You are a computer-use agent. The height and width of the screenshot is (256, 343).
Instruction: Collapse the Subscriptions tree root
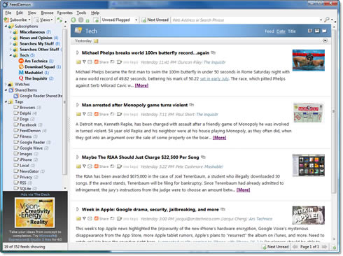tap(6, 26)
